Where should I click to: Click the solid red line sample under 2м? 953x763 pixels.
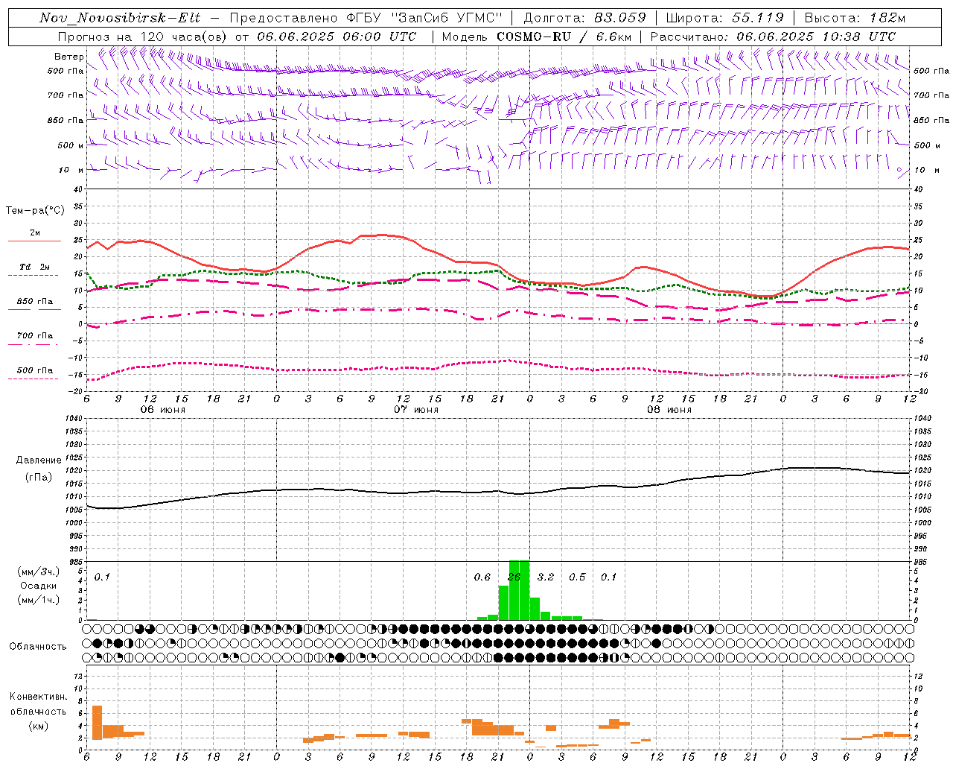click(x=34, y=241)
